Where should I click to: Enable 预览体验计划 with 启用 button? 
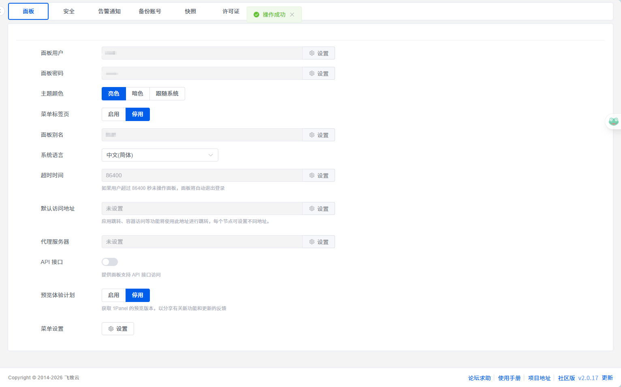pos(113,295)
